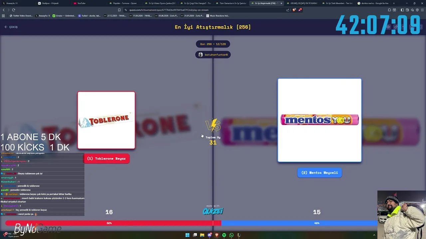Open the VPN shield icon

tap(417, 10)
